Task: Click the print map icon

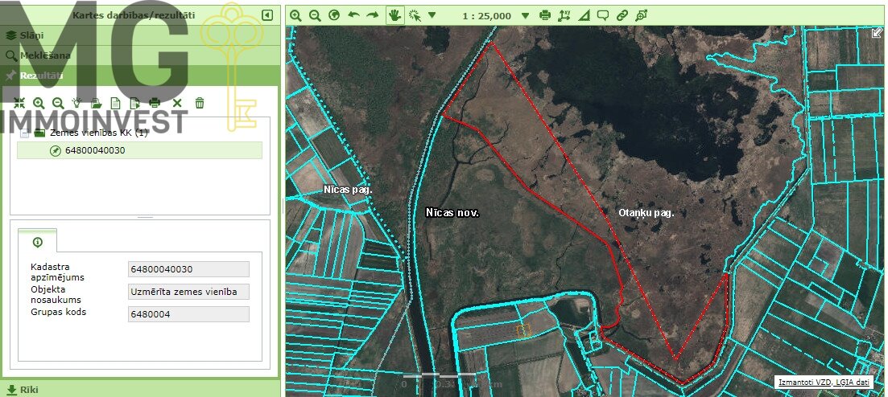Action: click(545, 15)
